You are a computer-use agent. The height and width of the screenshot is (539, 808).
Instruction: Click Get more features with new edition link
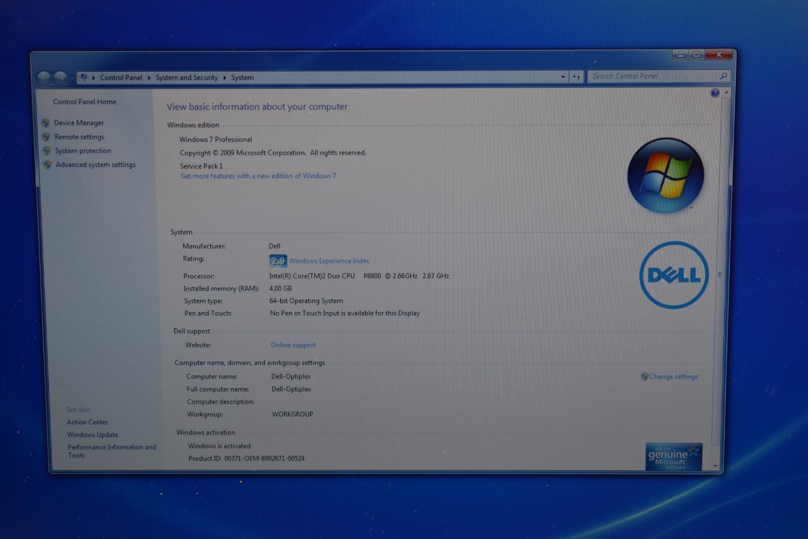coord(258,176)
